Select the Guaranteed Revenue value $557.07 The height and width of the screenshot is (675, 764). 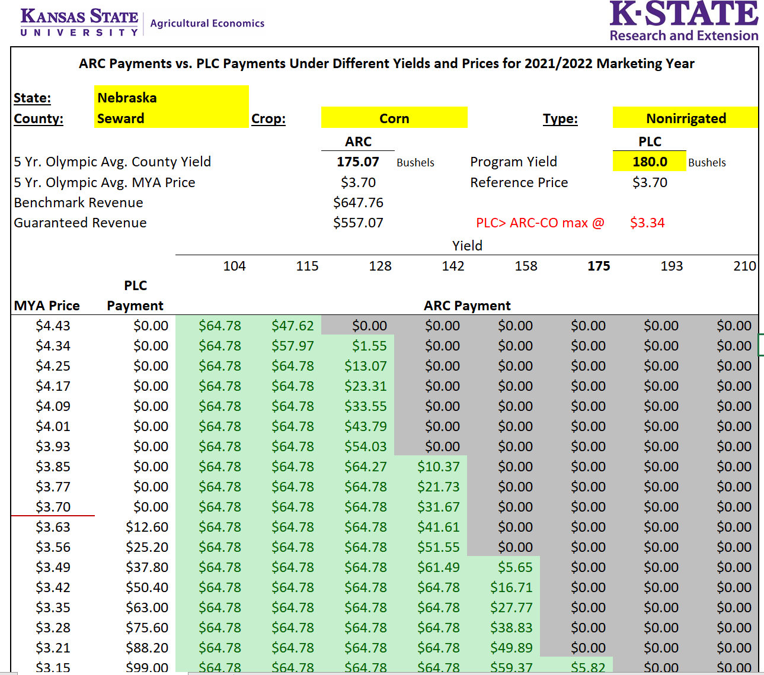358,223
